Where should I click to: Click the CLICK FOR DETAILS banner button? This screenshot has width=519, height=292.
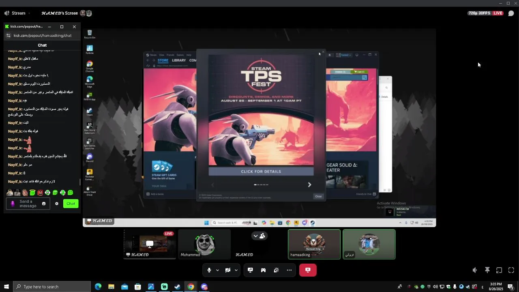pyautogui.click(x=261, y=172)
